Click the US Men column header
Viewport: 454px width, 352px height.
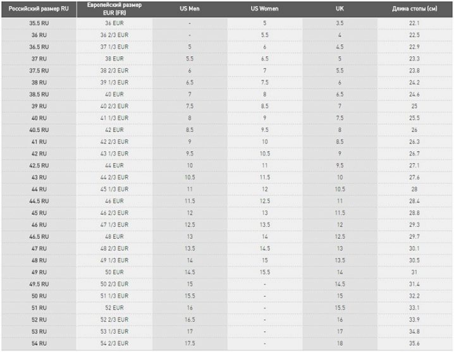190,9
